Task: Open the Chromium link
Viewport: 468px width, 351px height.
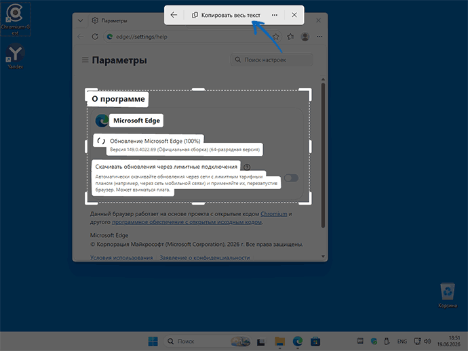Action: point(274,214)
